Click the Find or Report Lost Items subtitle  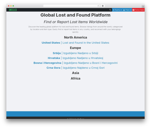(75, 22)
